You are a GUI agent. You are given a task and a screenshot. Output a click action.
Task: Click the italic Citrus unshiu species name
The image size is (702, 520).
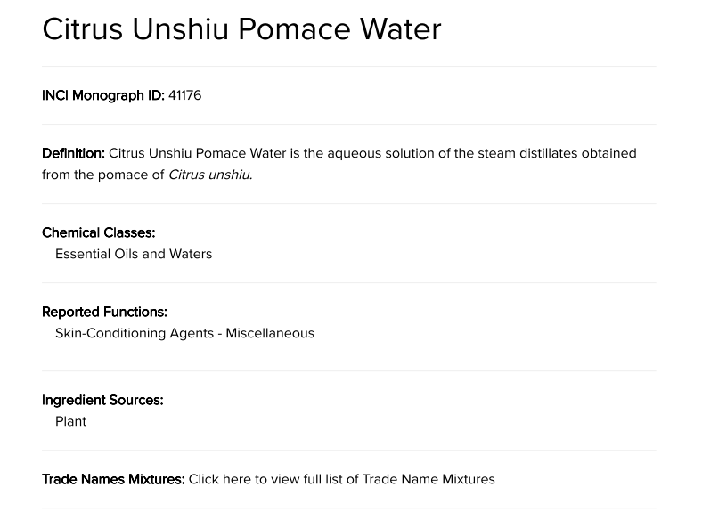(x=210, y=175)
